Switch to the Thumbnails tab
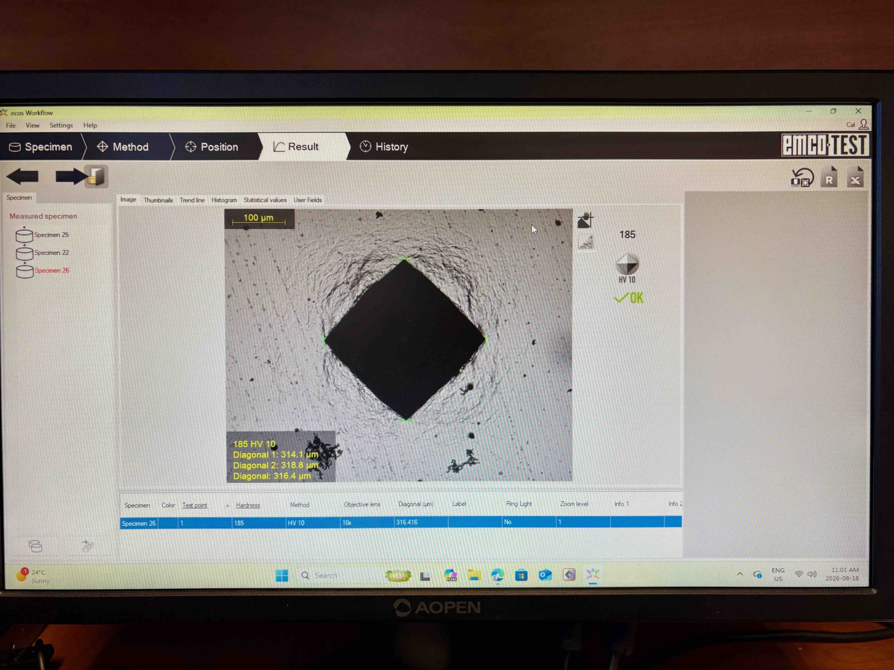Viewport: 894px width, 670px height. 158,200
